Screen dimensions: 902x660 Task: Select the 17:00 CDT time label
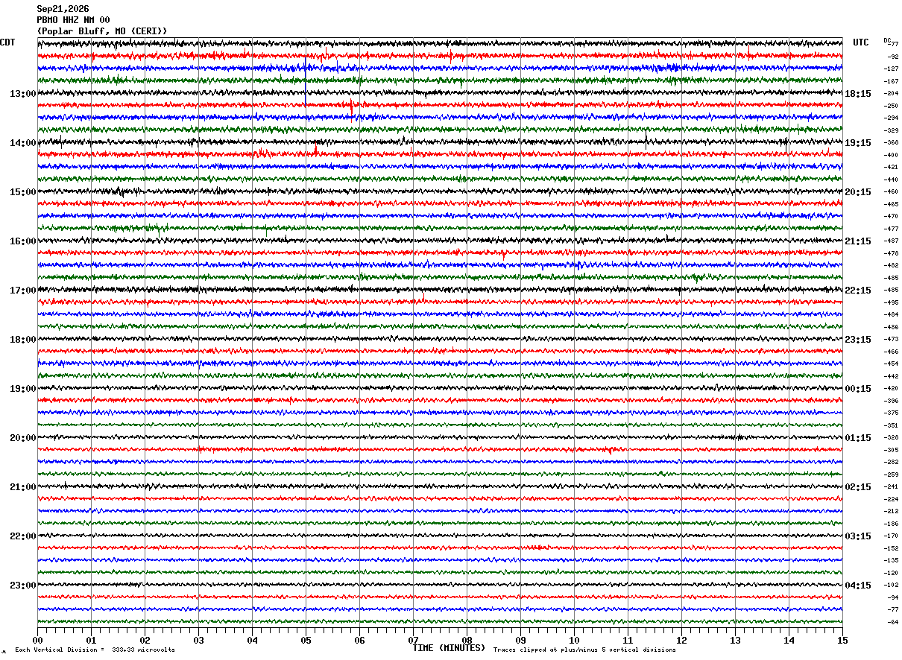click(23, 290)
